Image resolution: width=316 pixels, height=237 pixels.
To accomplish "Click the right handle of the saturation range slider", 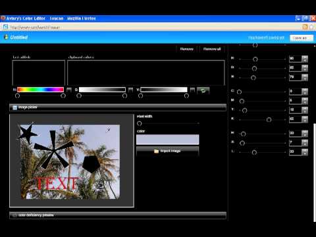I will tap(124, 95).
